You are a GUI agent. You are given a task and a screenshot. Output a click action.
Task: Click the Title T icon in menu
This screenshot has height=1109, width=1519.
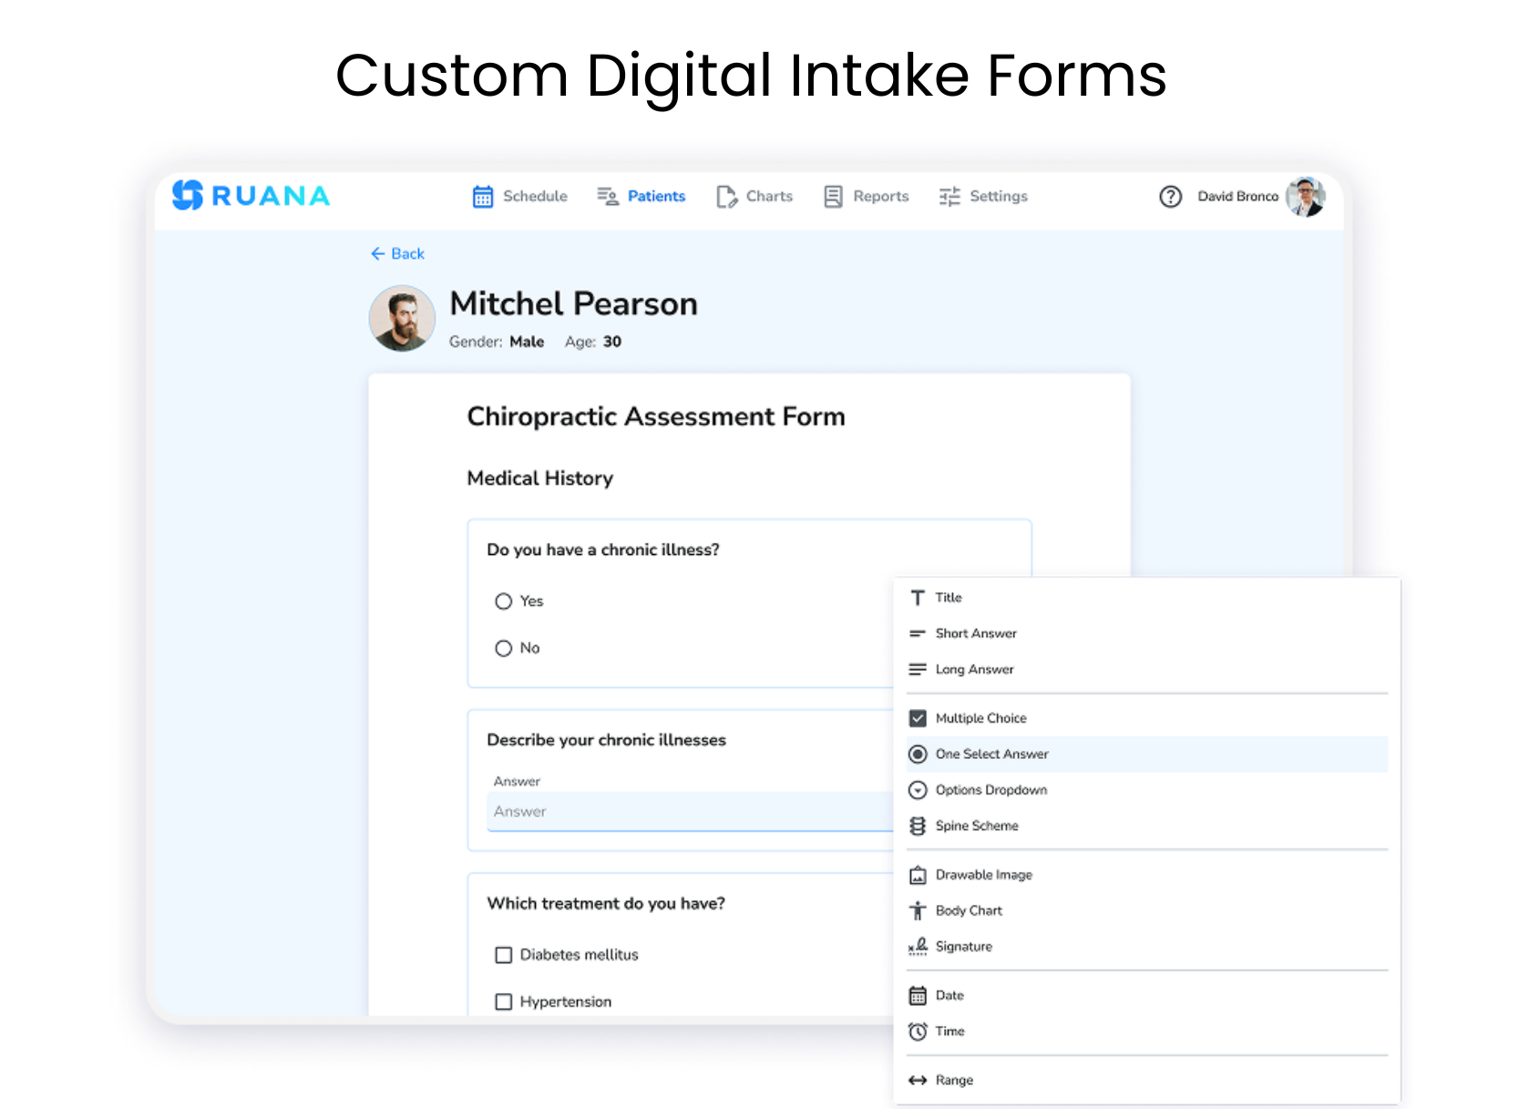coord(918,598)
